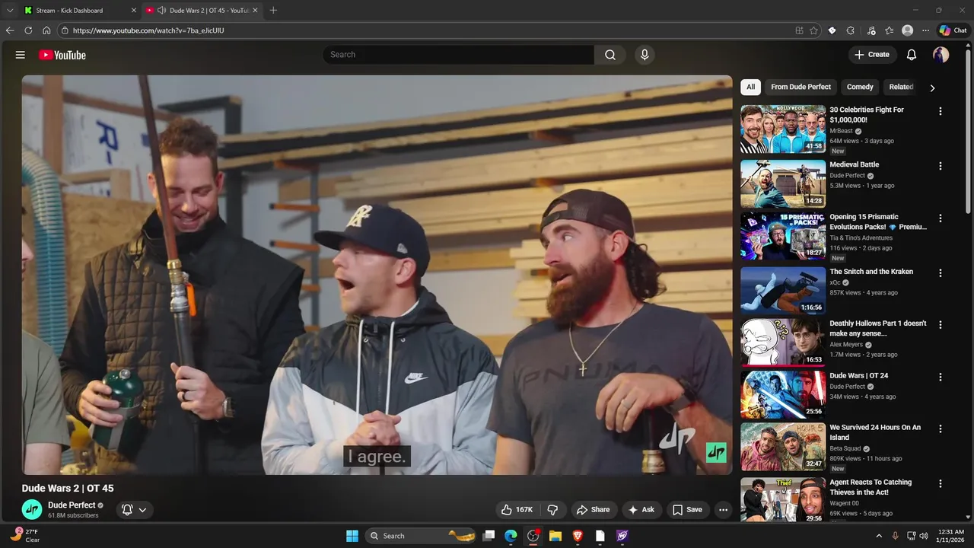Open a new browser tab
Image resolution: width=974 pixels, height=548 pixels.
(x=273, y=11)
